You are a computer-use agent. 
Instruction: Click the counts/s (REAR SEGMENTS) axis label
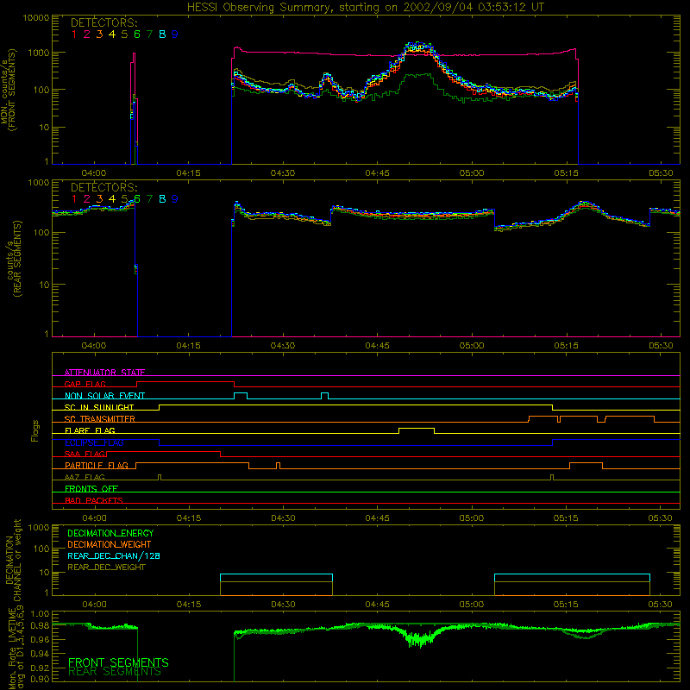pyautogui.click(x=13, y=259)
